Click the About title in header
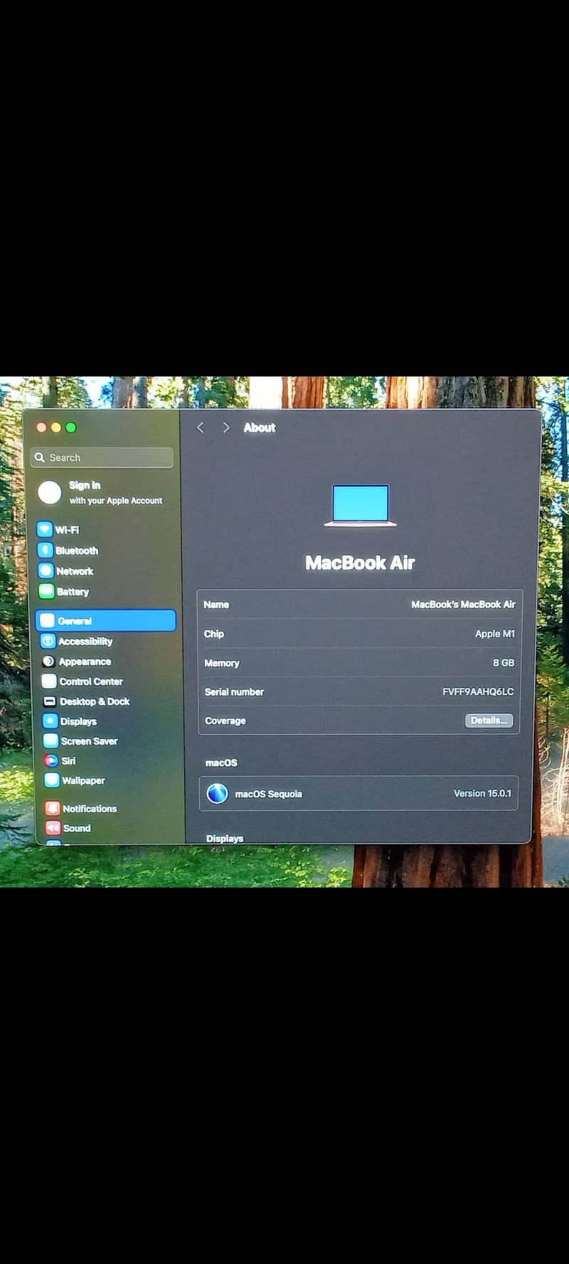This screenshot has height=1264, width=569. (260, 427)
